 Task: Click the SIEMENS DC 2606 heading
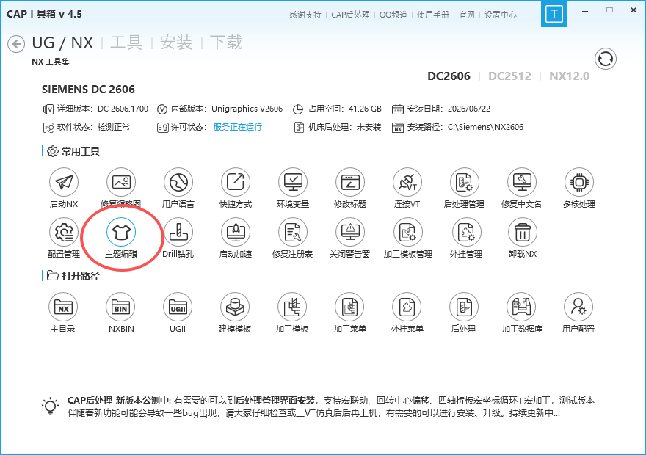pos(88,90)
